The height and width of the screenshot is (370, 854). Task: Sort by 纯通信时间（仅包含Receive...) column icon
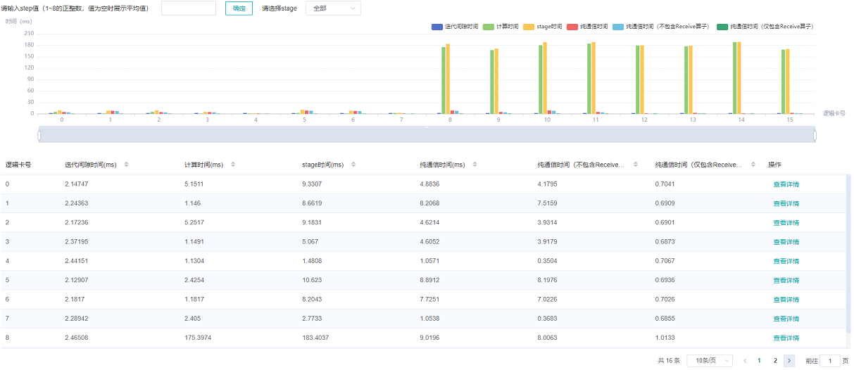coord(754,165)
